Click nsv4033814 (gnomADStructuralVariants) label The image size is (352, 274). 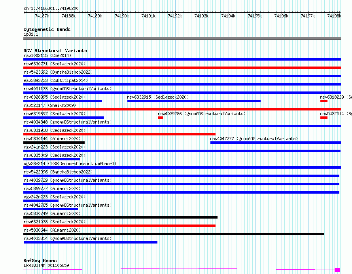(68, 238)
